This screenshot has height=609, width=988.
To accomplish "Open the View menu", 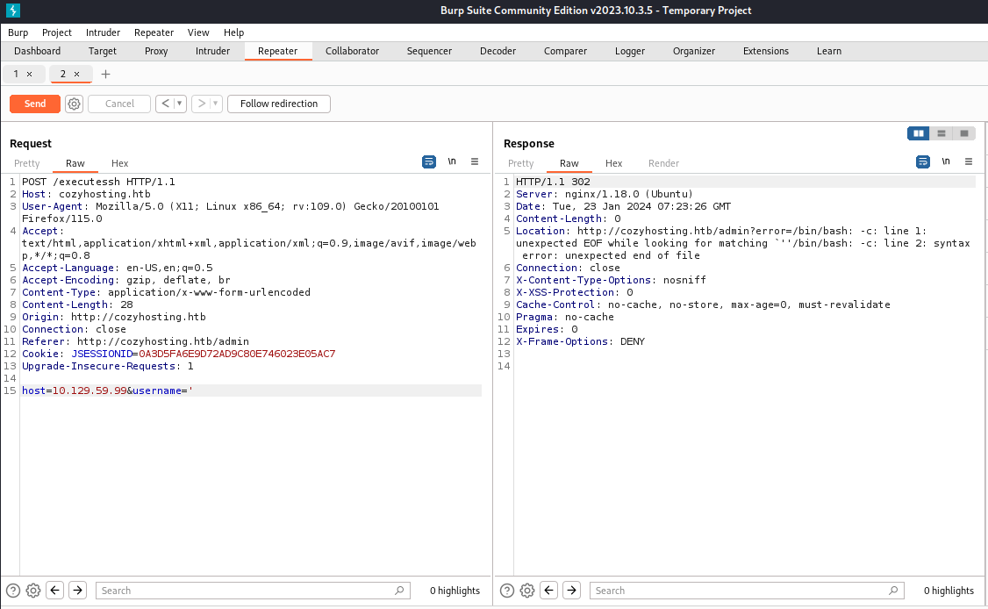I will (x=197, y=32).
